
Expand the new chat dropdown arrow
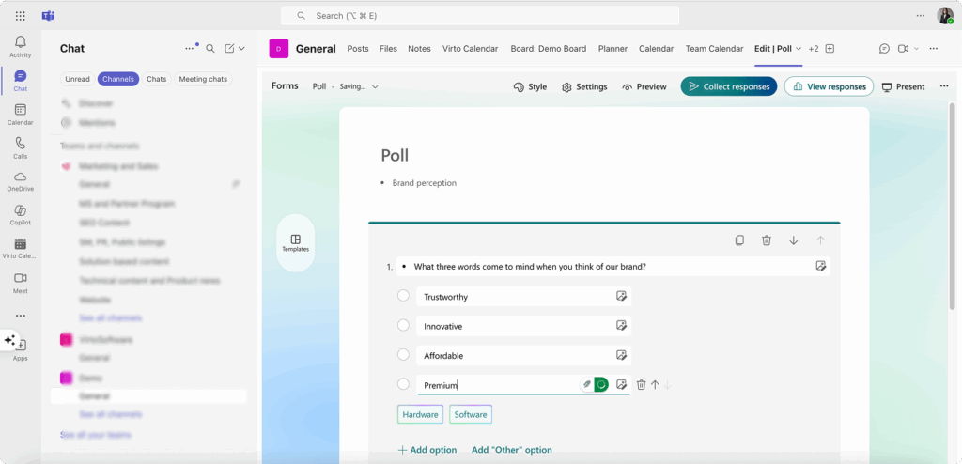pyautogui.click(x=241, y=49)
